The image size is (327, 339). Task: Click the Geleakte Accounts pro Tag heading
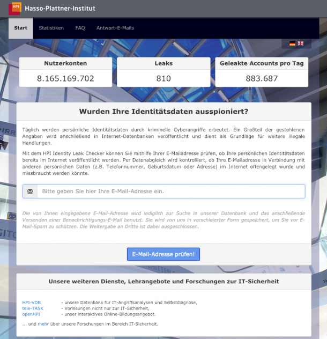(x=262, y=63)
